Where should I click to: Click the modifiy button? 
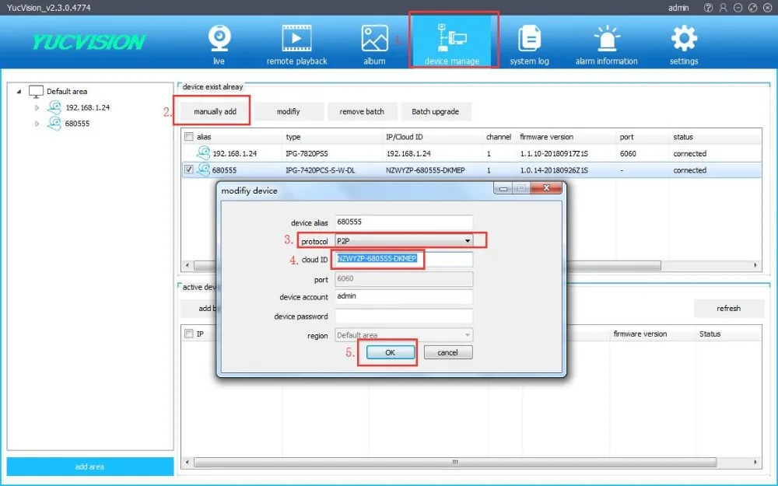(x=289, y=111)
